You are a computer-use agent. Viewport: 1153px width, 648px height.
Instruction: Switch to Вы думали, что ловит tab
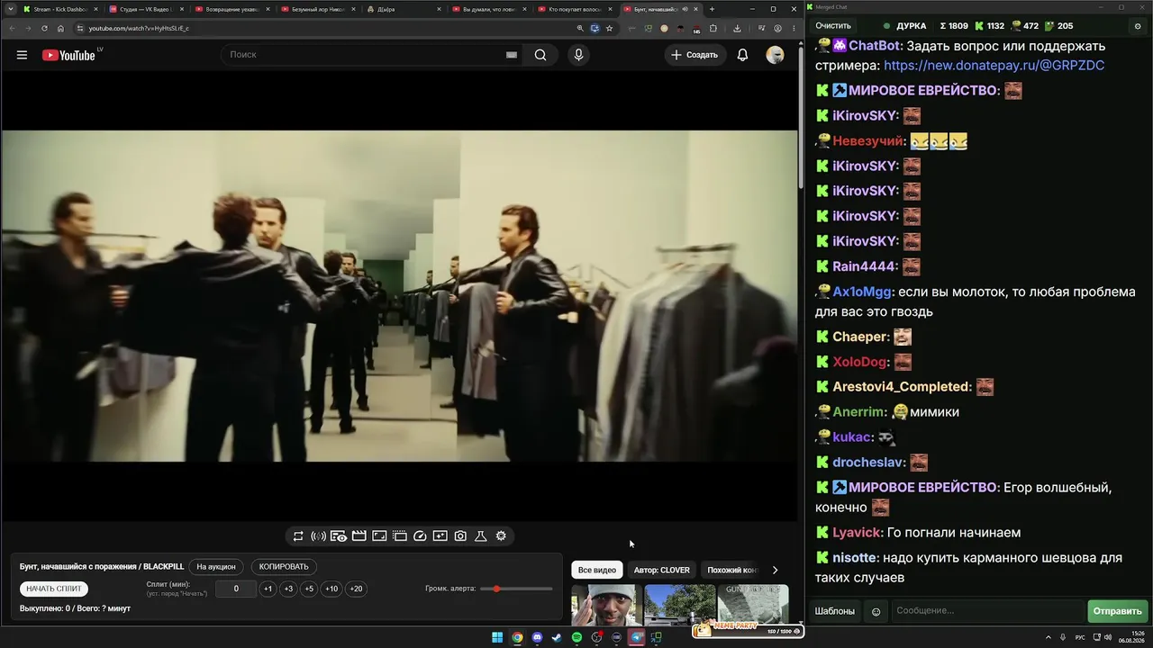tap(488, 9)
